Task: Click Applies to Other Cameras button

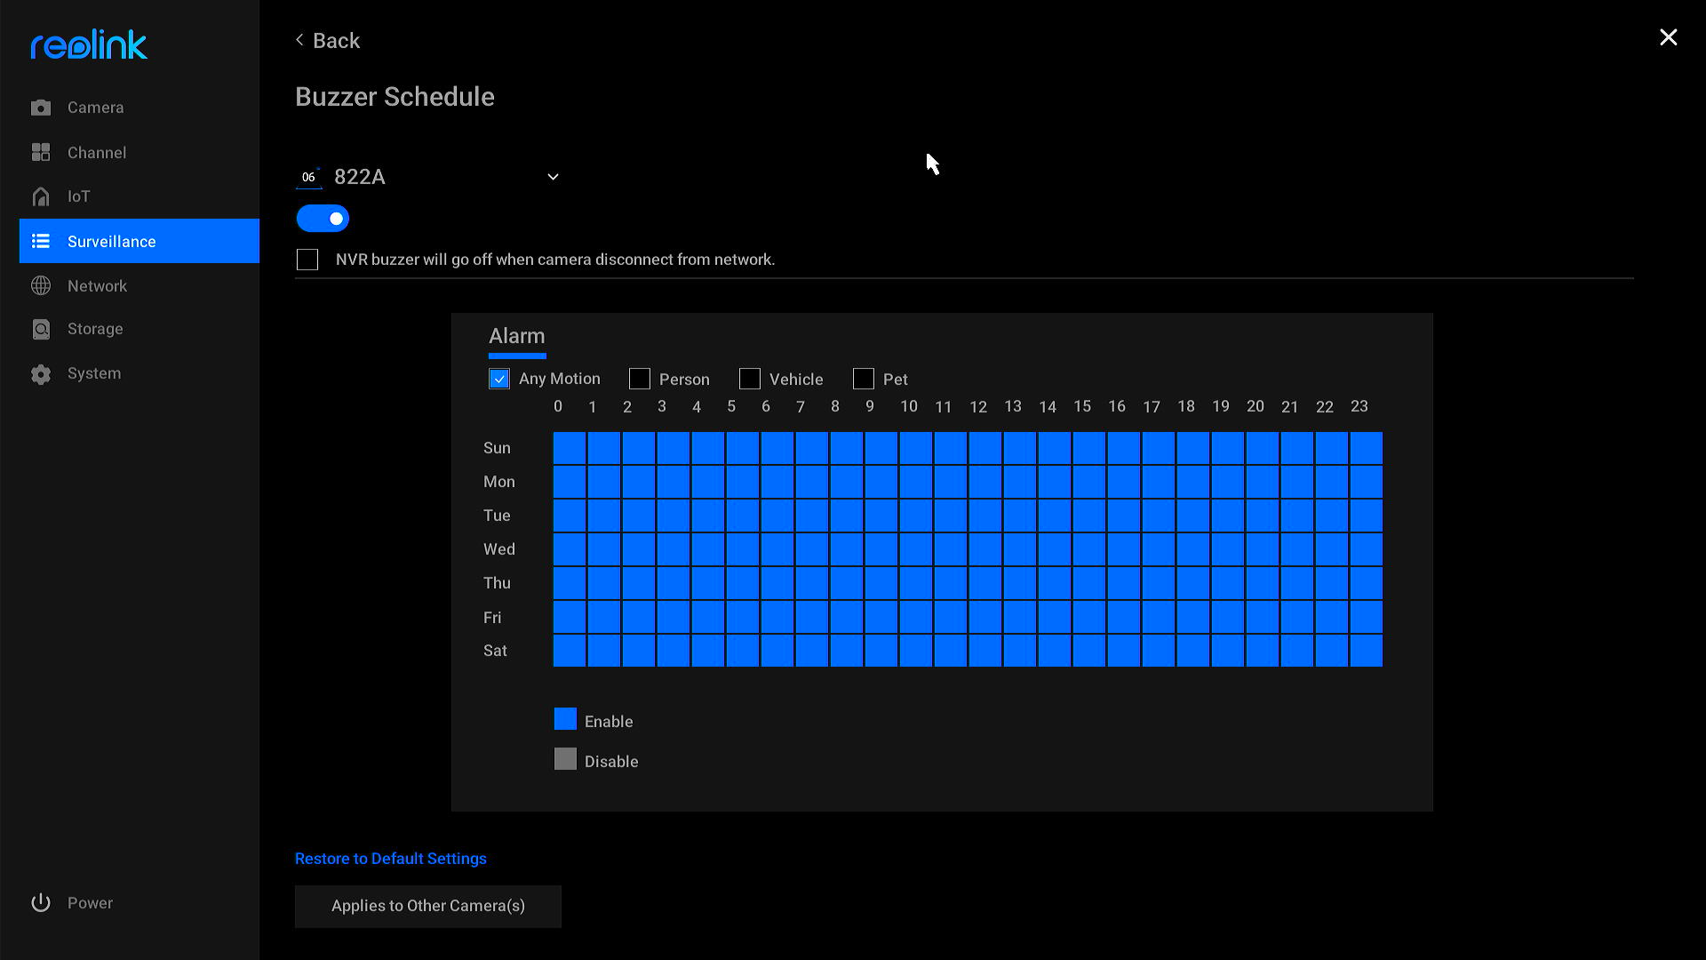Action: (427, 905)
